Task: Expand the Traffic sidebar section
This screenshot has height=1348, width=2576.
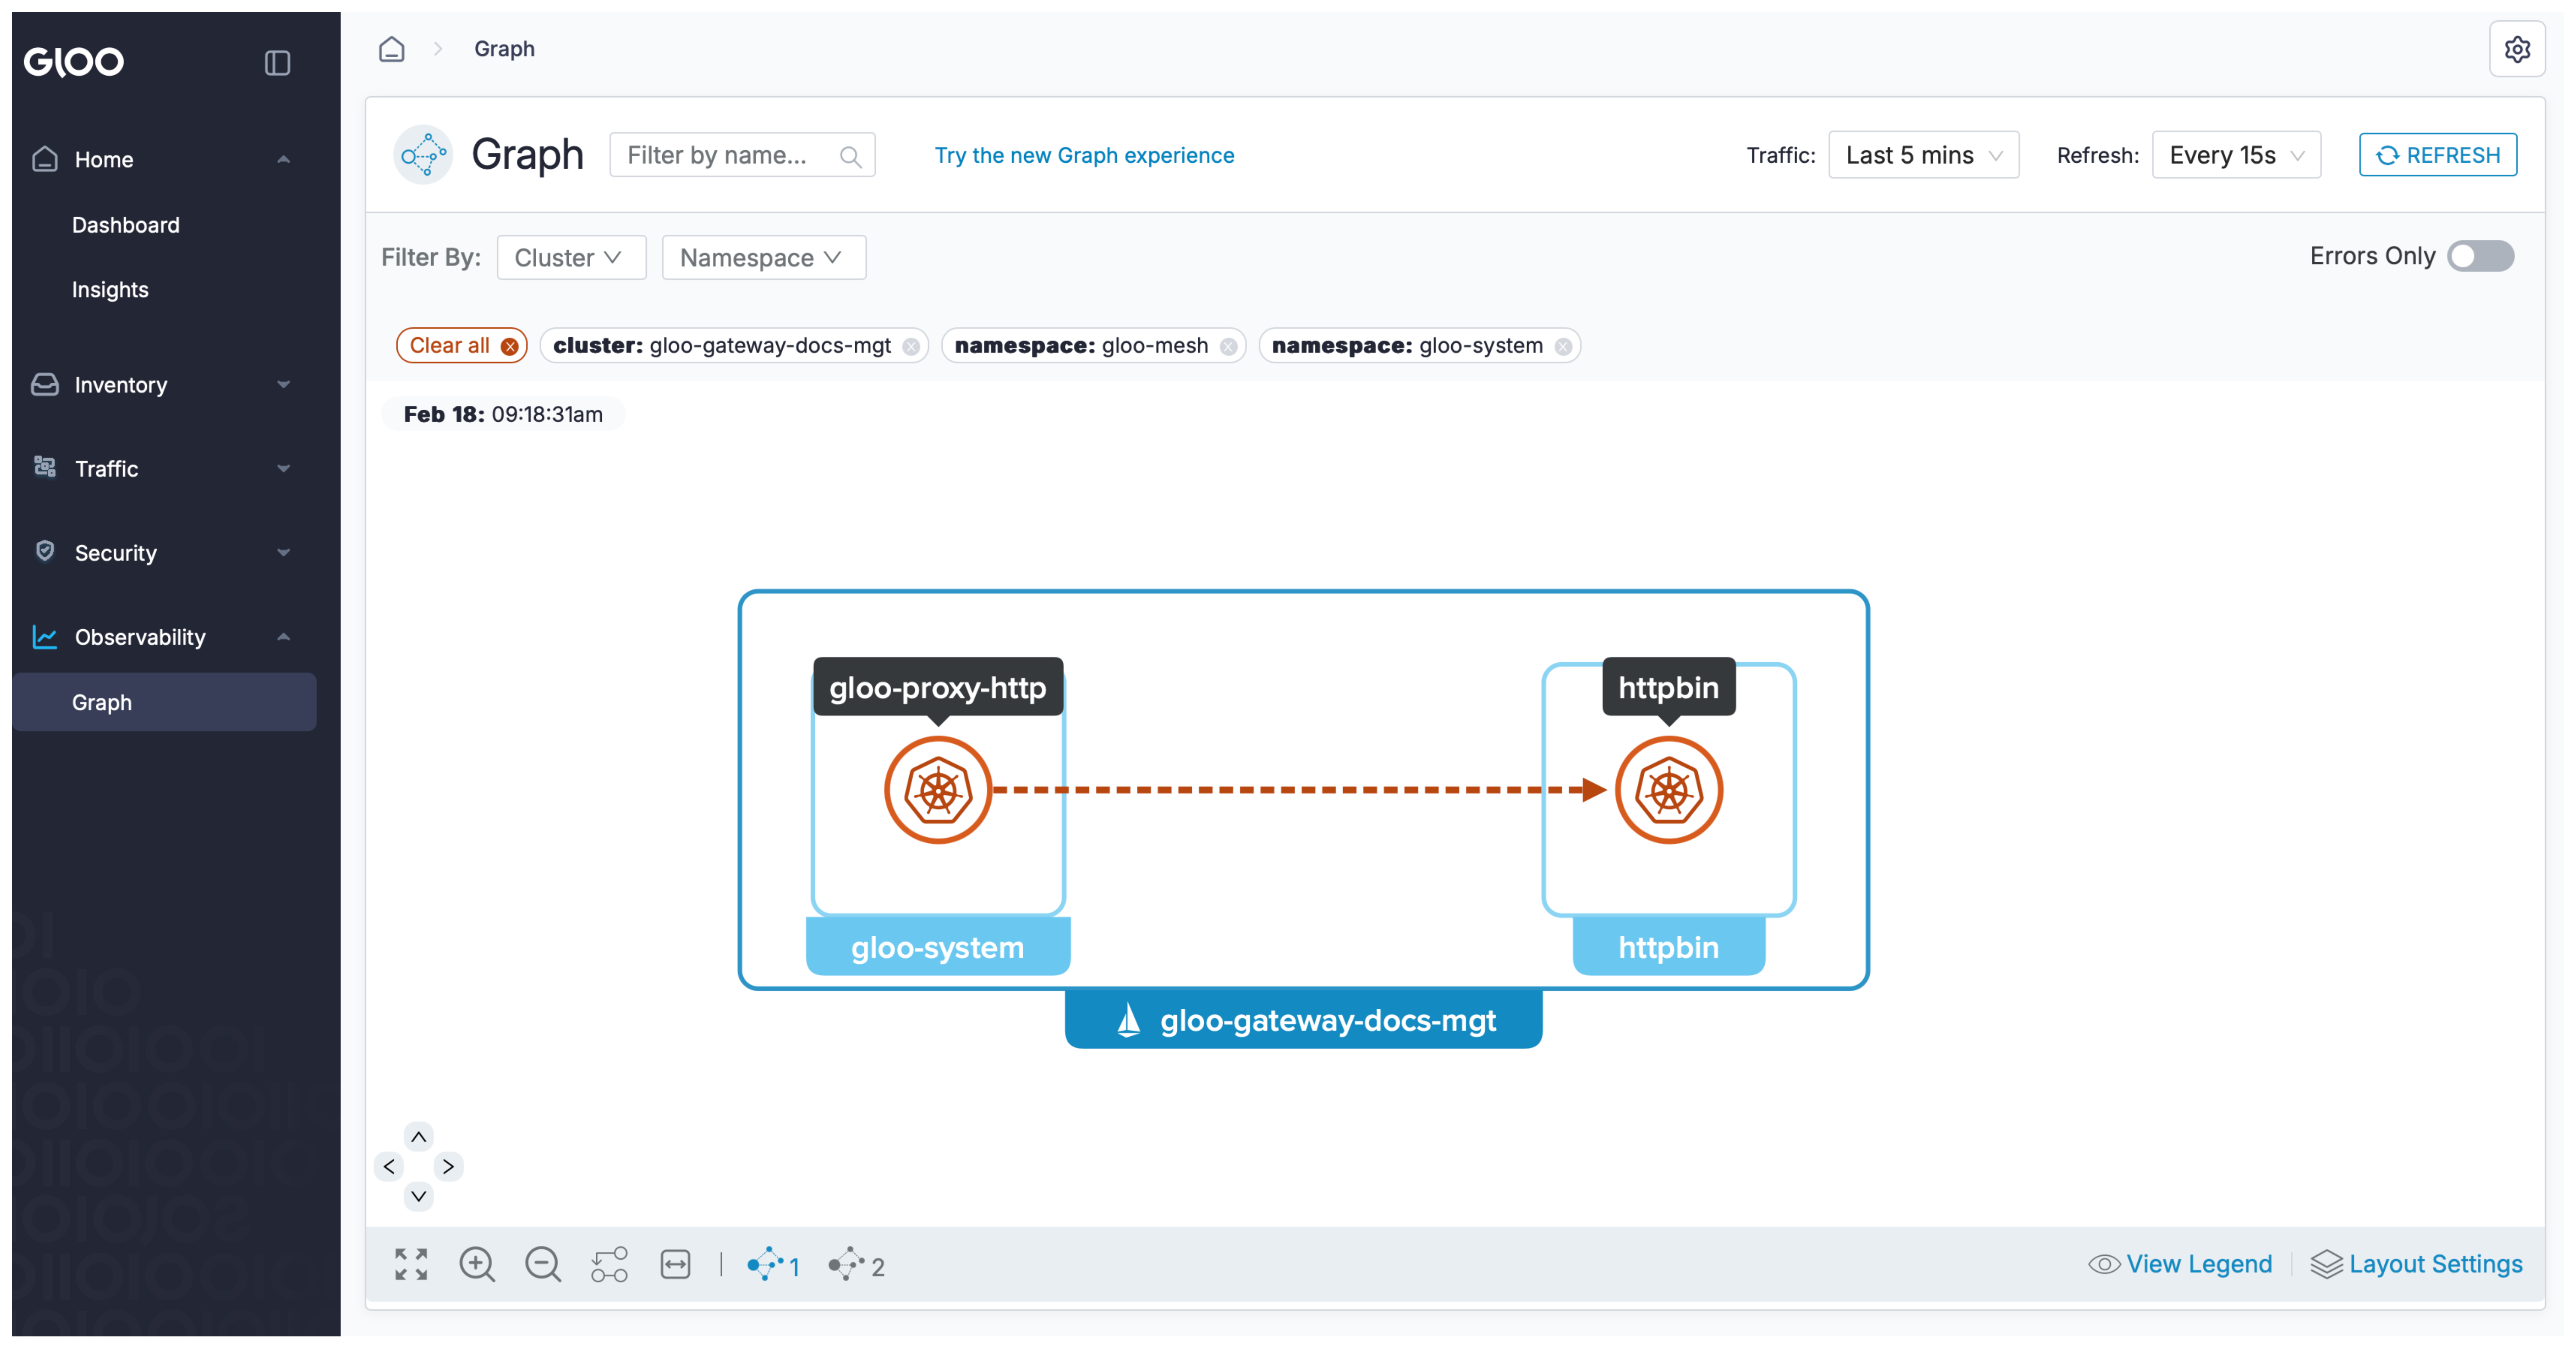Action: click(x=283, y=469)
